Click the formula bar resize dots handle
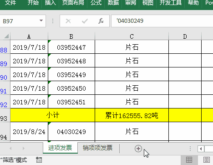 click(53, 21)
